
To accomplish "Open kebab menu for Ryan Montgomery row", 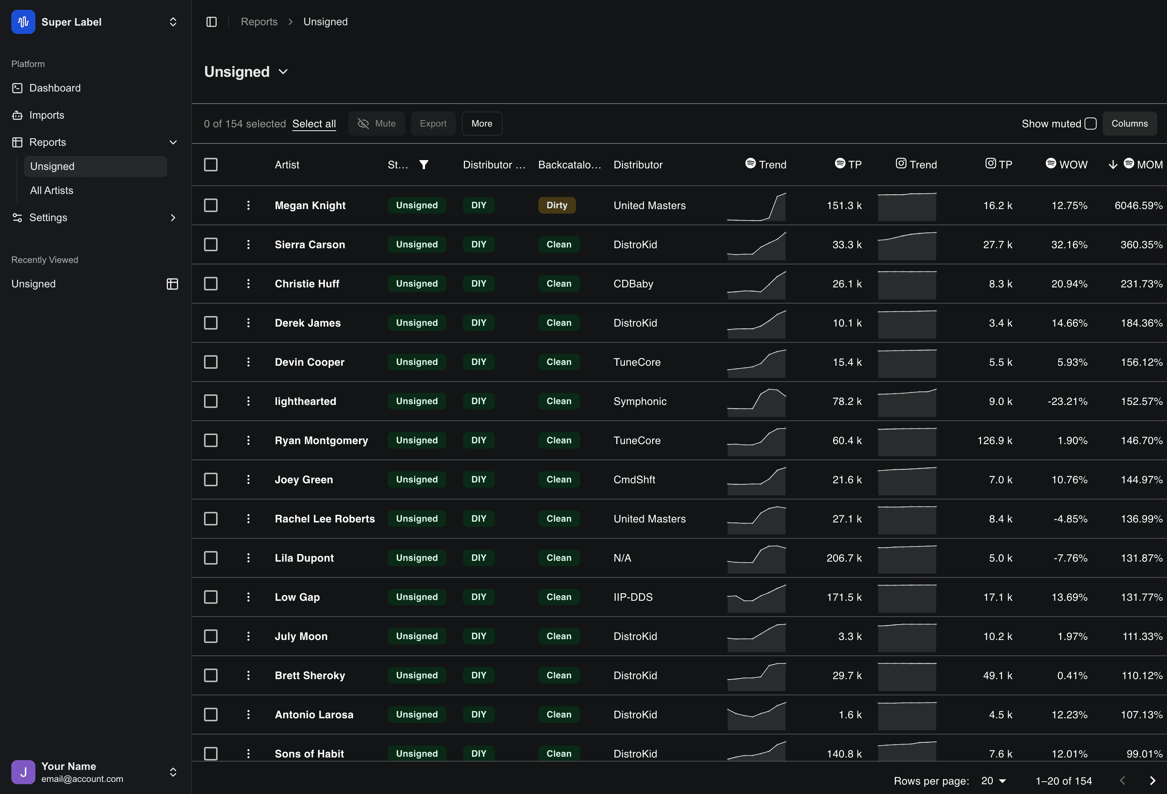I will point(248,440).
